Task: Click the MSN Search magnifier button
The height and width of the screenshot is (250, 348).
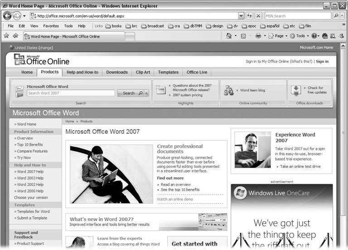Action: point(336,15)
